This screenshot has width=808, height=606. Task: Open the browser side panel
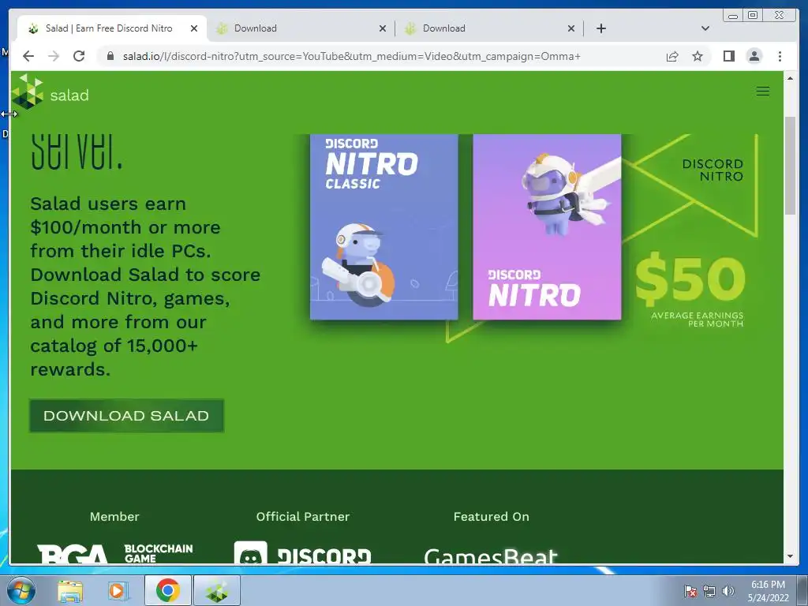[x=728, y=56]
